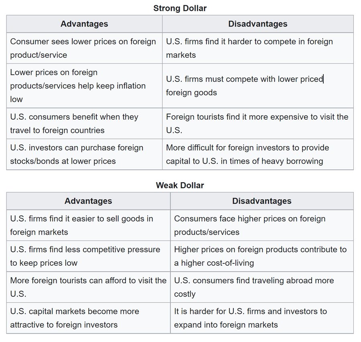
Task: Click cell "Foreign tourists find it more expensive"
Action: pos(257,123)
